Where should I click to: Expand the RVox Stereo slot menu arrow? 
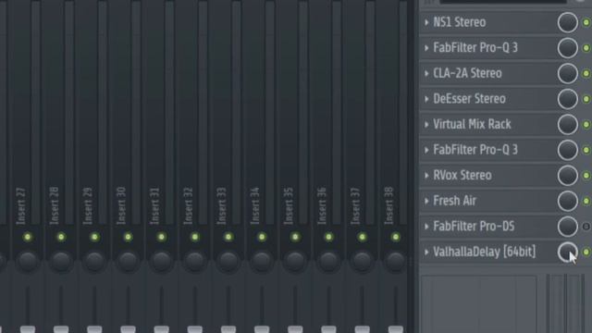coord(426,176)
